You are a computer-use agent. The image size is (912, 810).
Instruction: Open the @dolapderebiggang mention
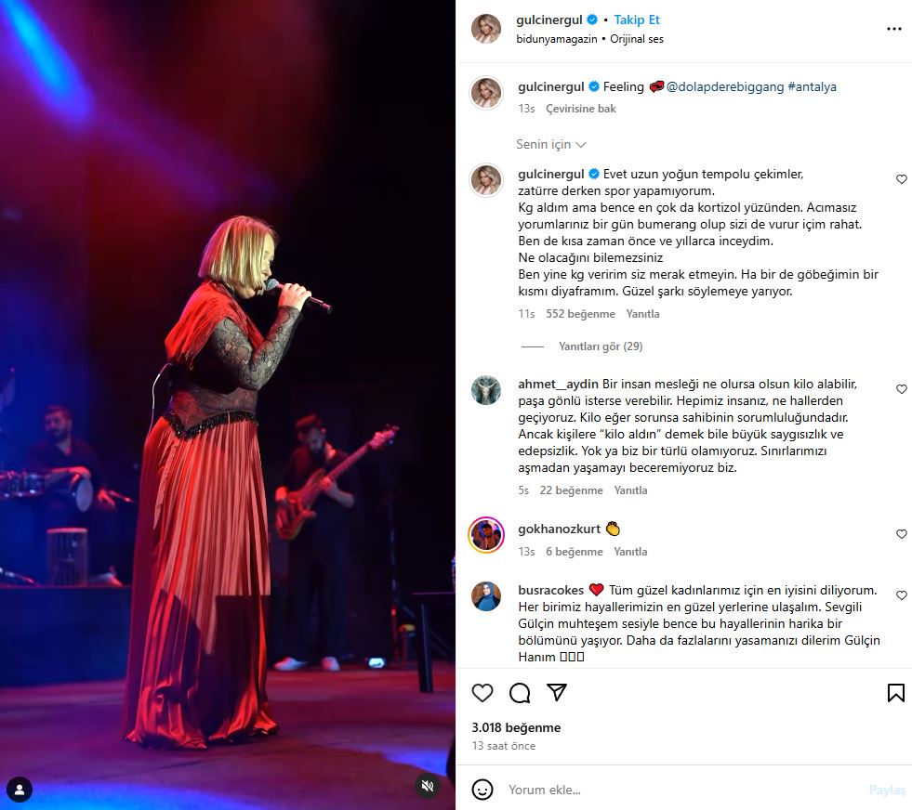coord(725,86)
